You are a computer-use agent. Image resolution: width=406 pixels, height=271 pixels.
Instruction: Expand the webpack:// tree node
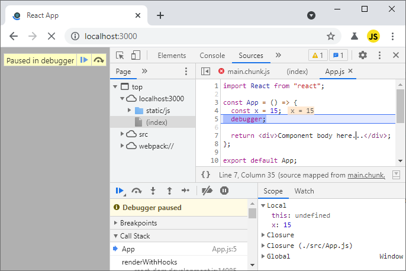[x=122, y=146]
